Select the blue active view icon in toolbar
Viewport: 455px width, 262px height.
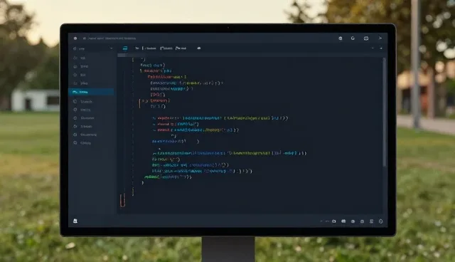[x=125, y=48]
